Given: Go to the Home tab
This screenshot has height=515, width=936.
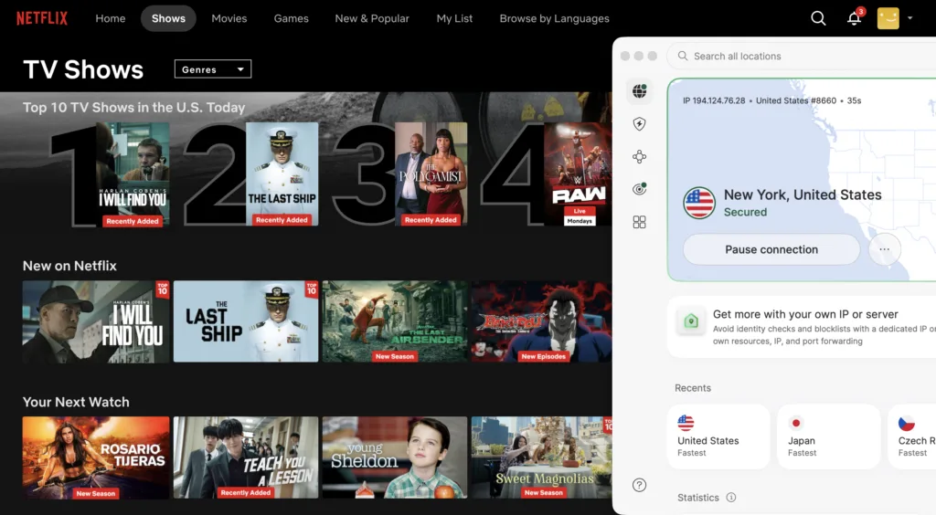Looking at the screenshot, I should click(111, 18).
